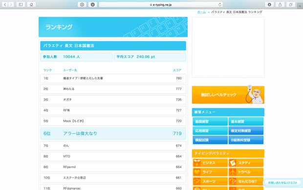
Task: Open the ビジネス typing variety category
Action: pos(210,163)
